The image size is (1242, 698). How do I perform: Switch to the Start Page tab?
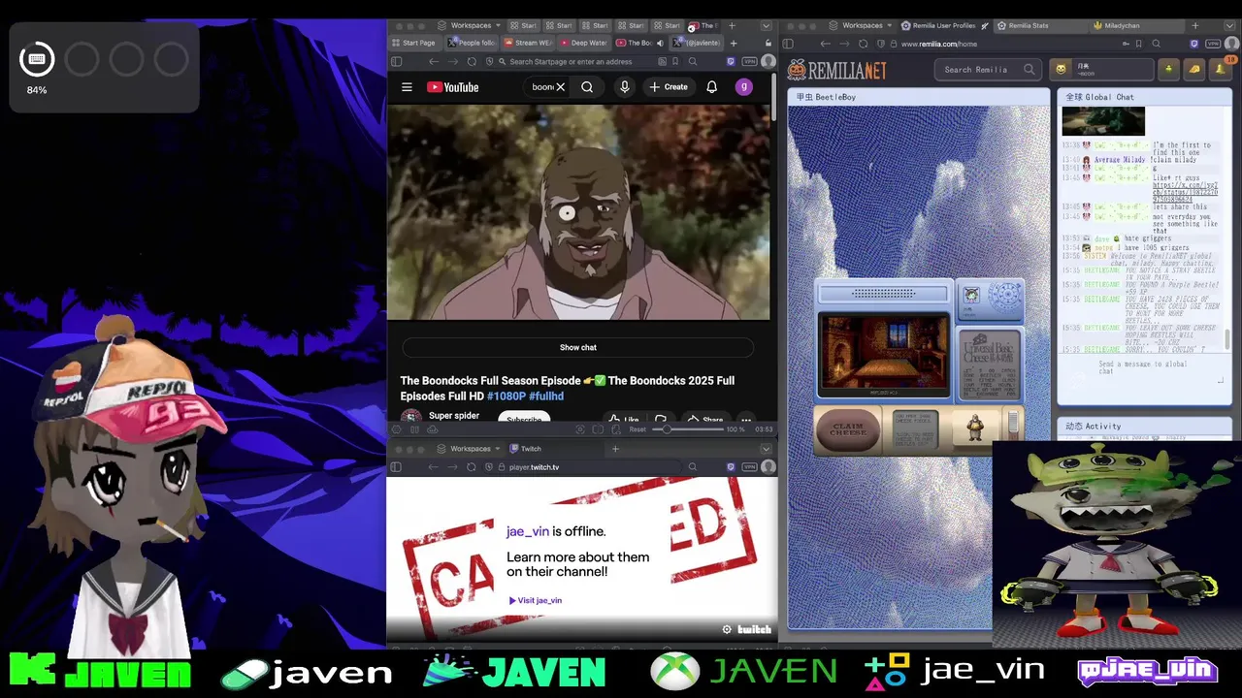coord(414,43)
